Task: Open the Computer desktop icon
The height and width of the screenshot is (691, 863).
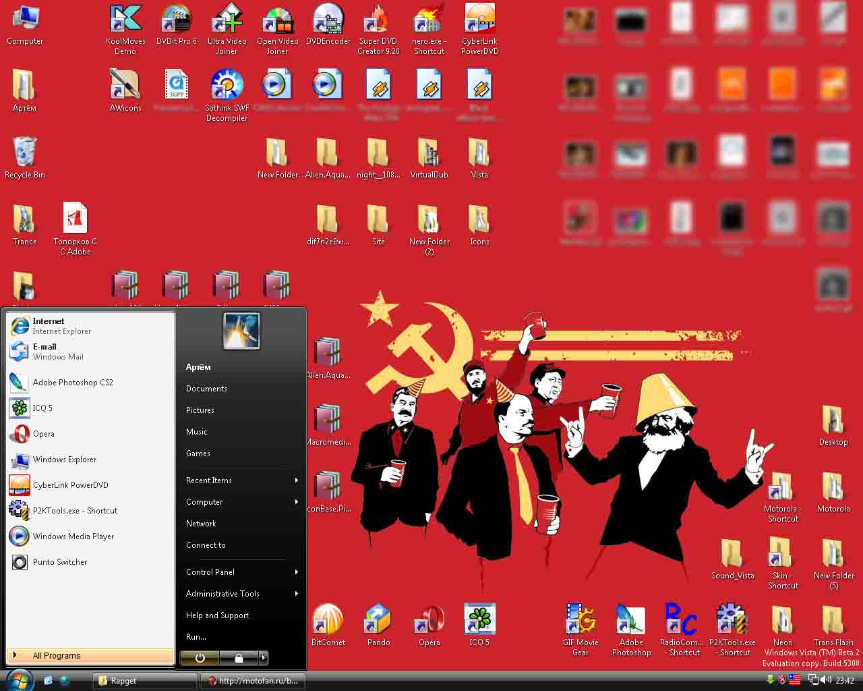Action: (25, 26)
